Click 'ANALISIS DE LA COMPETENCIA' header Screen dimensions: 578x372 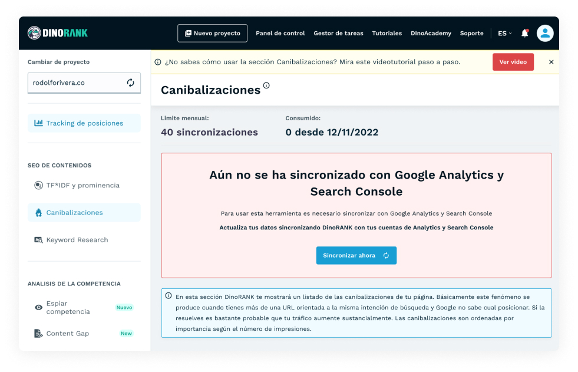pos(74,284)
